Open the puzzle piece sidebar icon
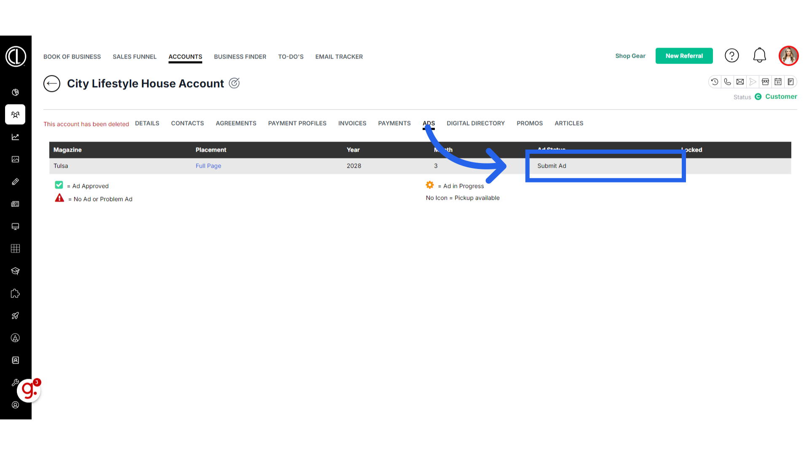Screen dimensions: 809x455 (x=15, y=293)
